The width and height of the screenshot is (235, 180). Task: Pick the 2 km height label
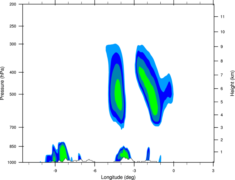click(221, 140)
